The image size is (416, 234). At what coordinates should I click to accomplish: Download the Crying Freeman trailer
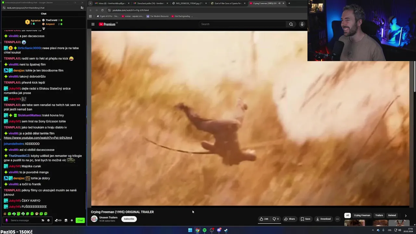tap(323, 219)
